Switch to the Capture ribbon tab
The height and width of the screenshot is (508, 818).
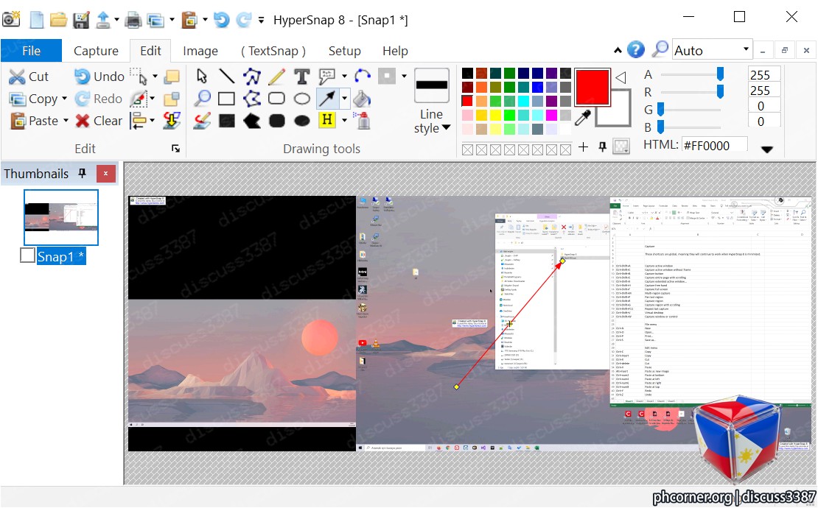click(96, 51)
